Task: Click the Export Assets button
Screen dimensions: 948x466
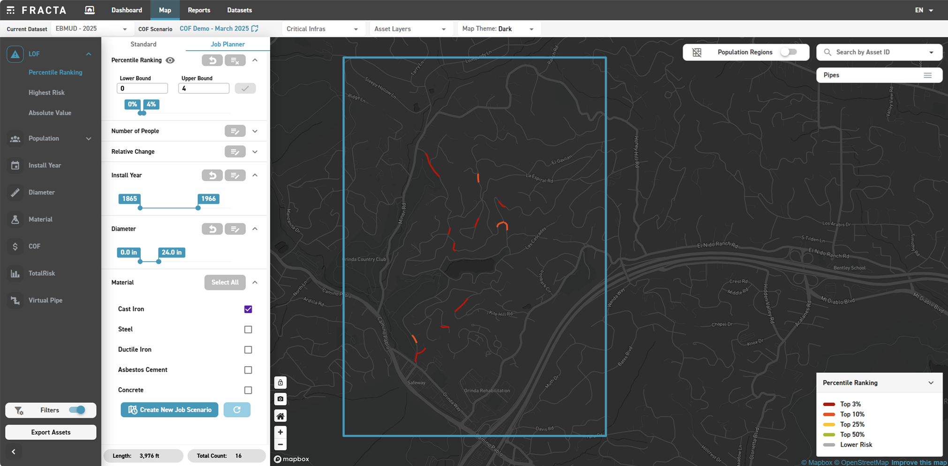Action: tap(51, 432)
